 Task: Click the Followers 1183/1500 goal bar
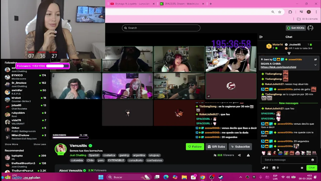tap(43, 66)
